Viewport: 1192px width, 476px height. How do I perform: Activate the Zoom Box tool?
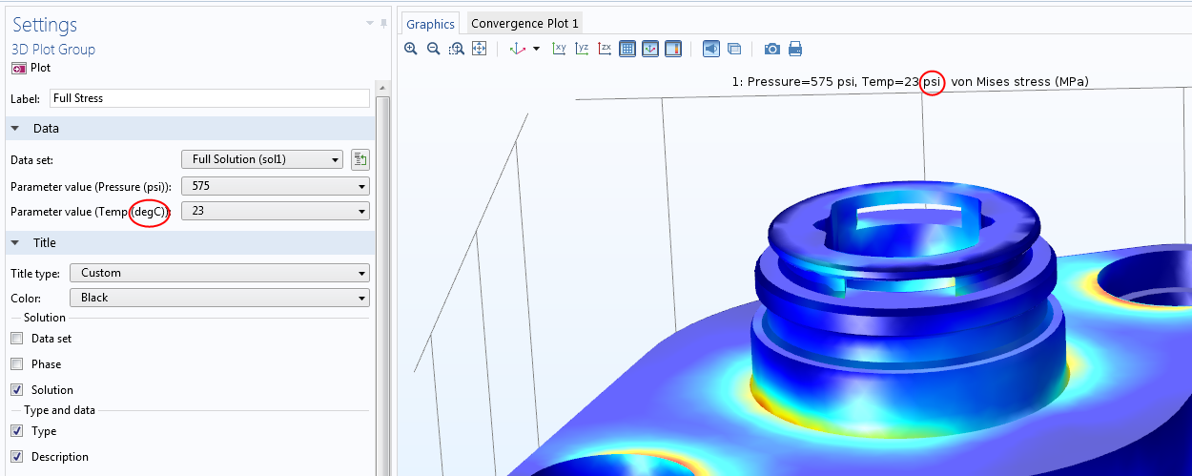[x=457, y=49]
